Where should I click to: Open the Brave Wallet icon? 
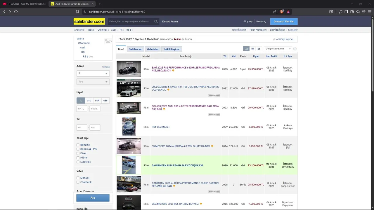(x=352, y=12)
